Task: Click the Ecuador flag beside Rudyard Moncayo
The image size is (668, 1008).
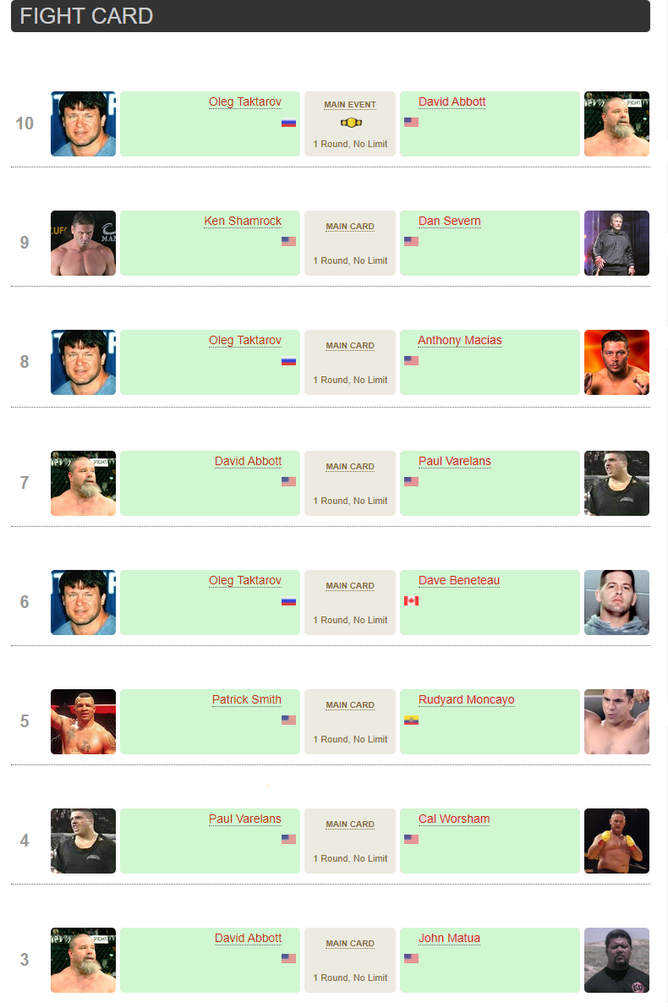Action: [411, 720]
